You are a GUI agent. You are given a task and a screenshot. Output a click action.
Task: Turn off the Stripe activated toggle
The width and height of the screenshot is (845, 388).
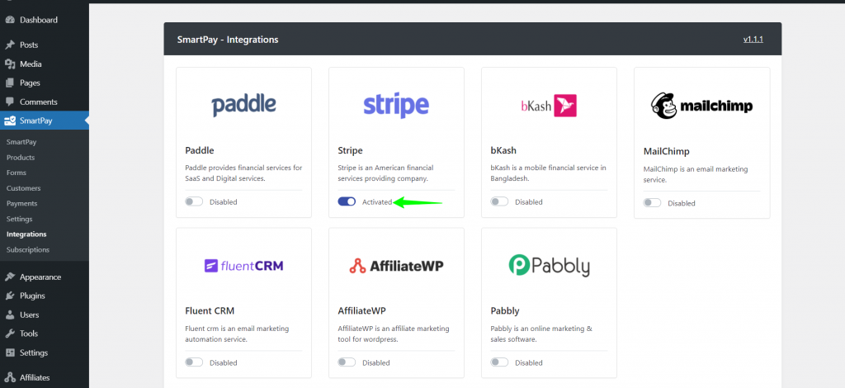point(347,201)
